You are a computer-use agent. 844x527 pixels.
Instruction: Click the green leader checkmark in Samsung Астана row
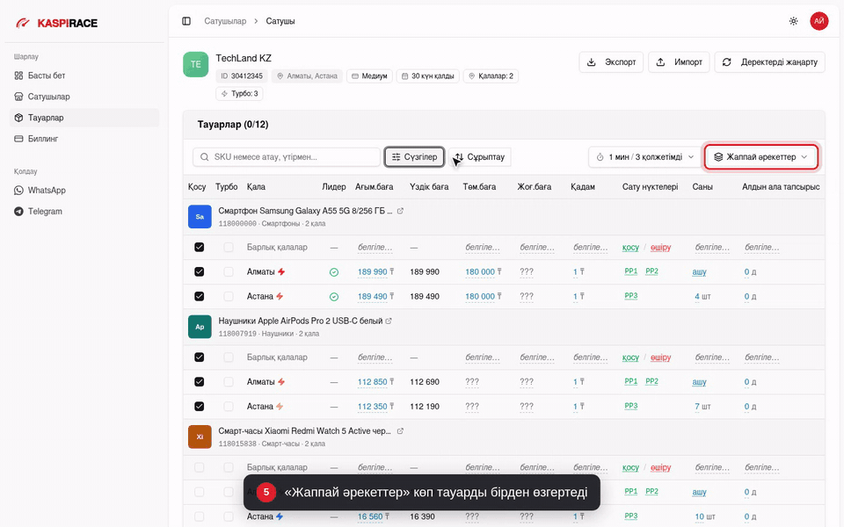click(334, 297)
